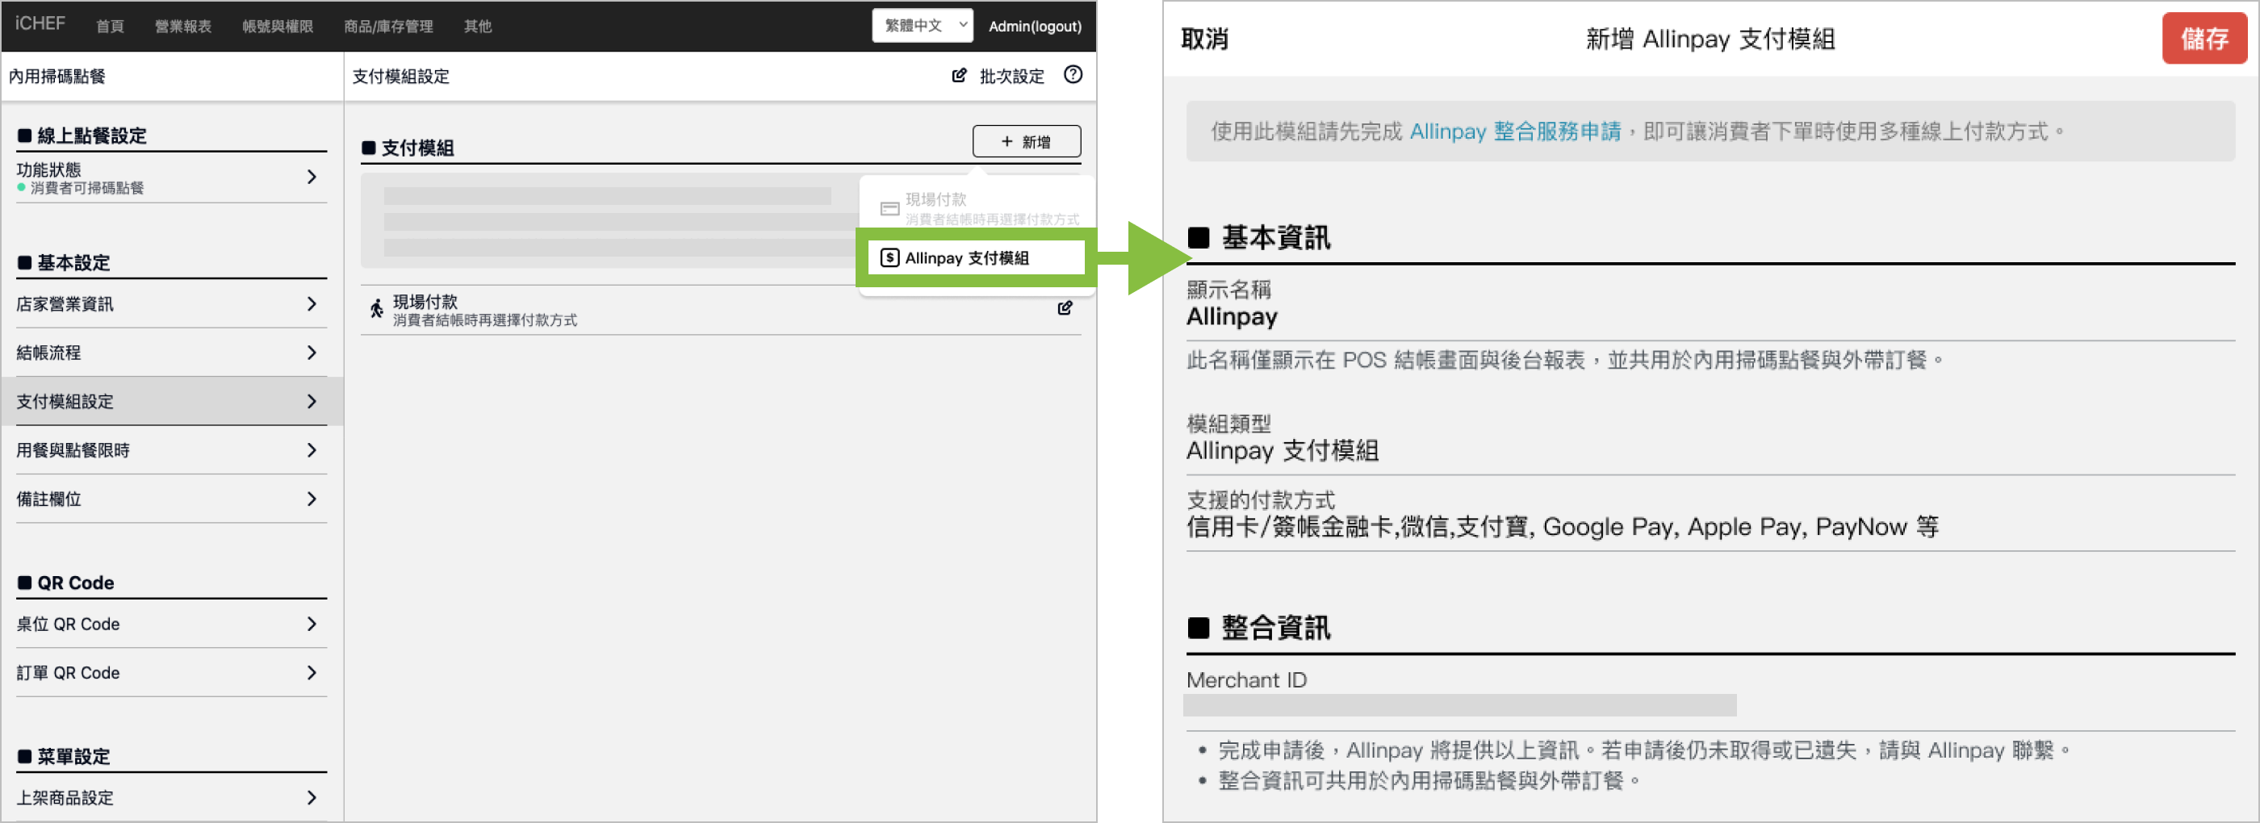
Task: Click the Merchant ID input field
Action: 1459,705
